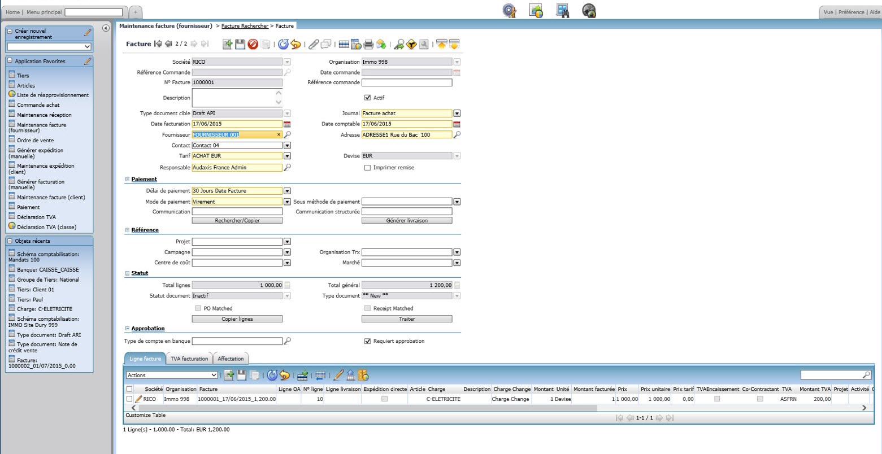The height and width of the screenshot is (454, 882).
Task: Tick the select-all checkbox in table header
Action: coord(129,389)
